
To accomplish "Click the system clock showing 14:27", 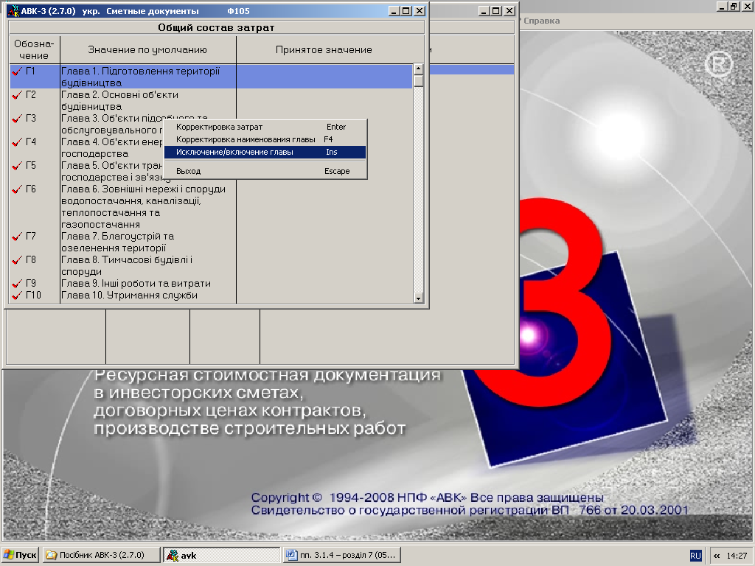I will click(x=737, y=556).
